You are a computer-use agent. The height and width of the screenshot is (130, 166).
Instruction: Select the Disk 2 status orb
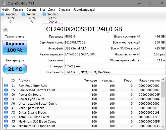coord(45,14)
